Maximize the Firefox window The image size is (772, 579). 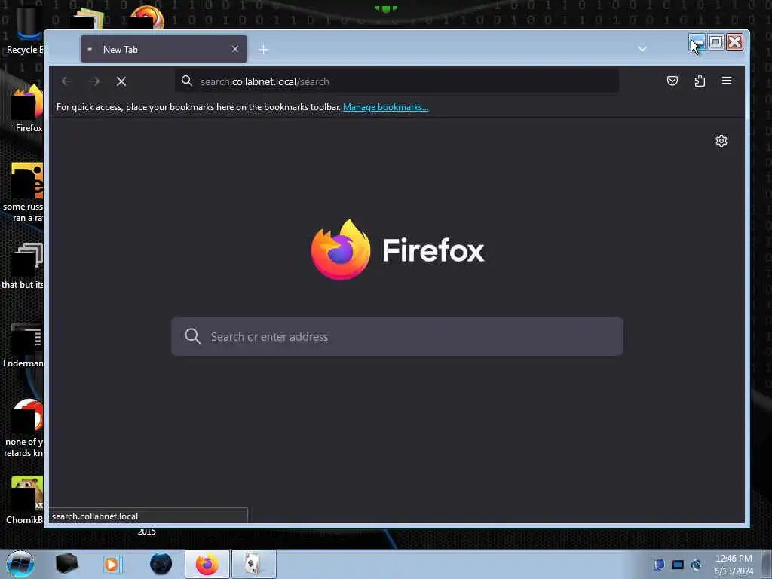(x=716, y=42)
